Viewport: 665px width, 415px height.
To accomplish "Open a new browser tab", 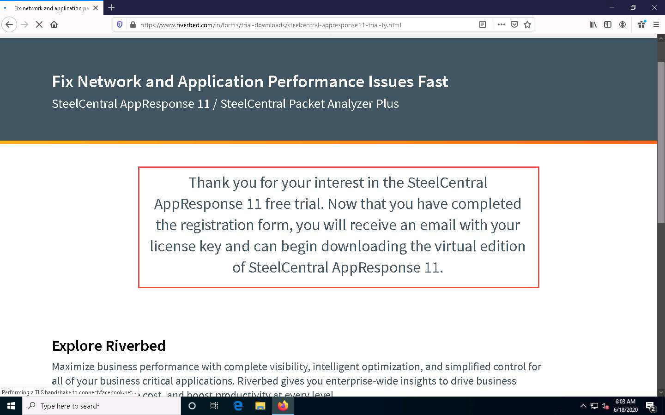I will pos(111,8).
